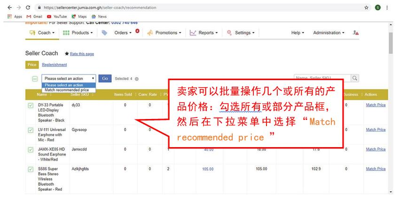Open the 'Rate this page' link
Viewport: 400px width, 201px height.
(82, 54)
